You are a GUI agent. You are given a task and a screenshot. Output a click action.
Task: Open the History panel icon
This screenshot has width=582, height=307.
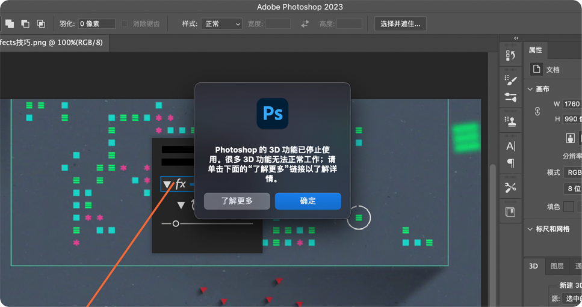pyautogui.click(x=510, y=55)
